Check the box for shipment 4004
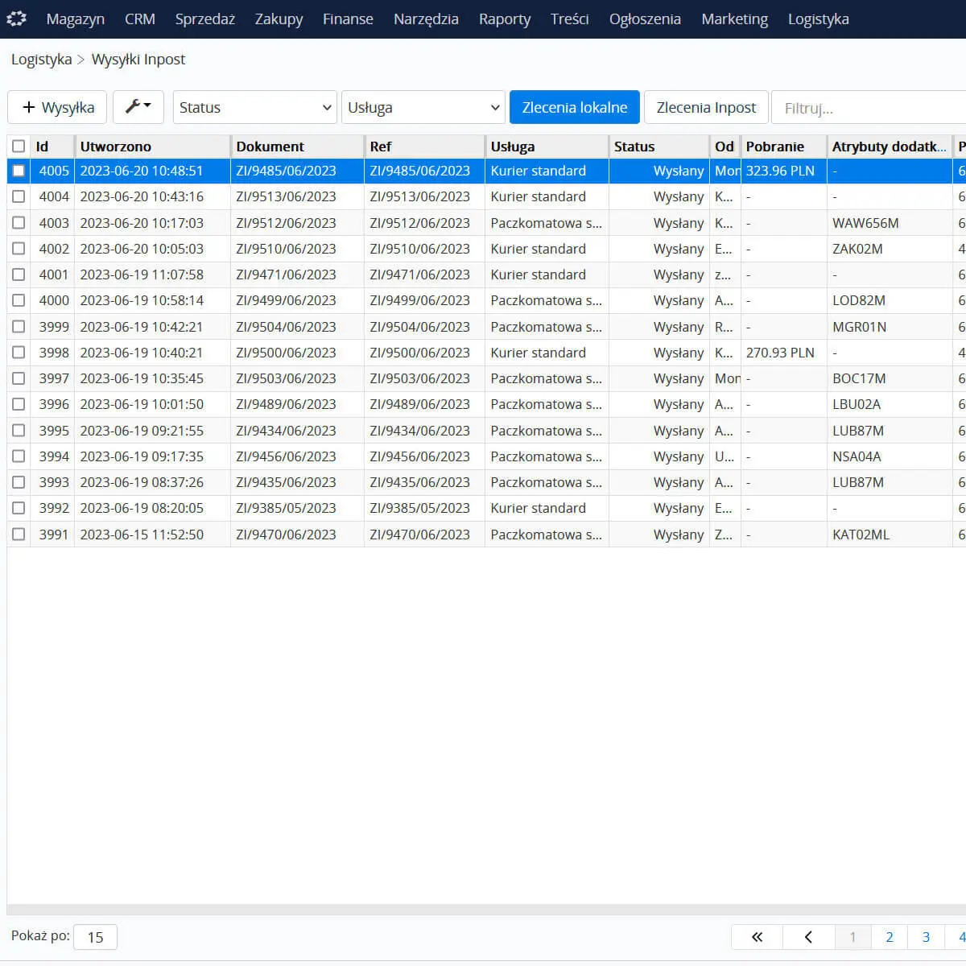The image size is (966, 966). pyautogui.click(x=19, y=196)
